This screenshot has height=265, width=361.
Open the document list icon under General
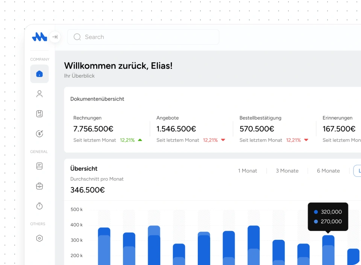point(39,166)
